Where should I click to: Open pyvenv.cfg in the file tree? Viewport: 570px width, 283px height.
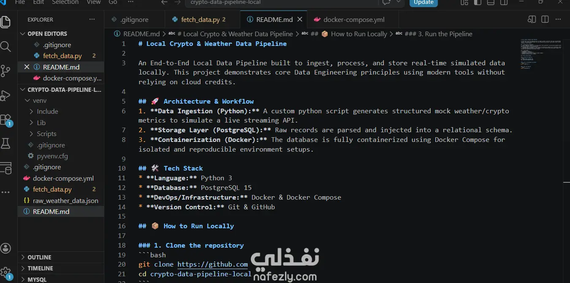[x=52, y=156]
